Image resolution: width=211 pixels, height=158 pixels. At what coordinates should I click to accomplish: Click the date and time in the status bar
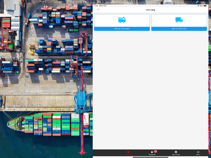click(101, 6)
